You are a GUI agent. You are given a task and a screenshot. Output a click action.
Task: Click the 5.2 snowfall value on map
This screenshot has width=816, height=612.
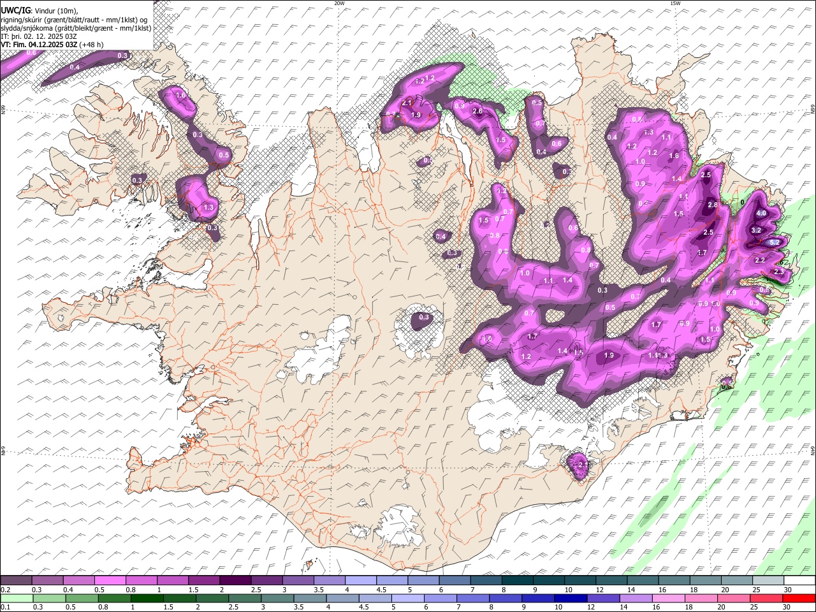point(775,243)
